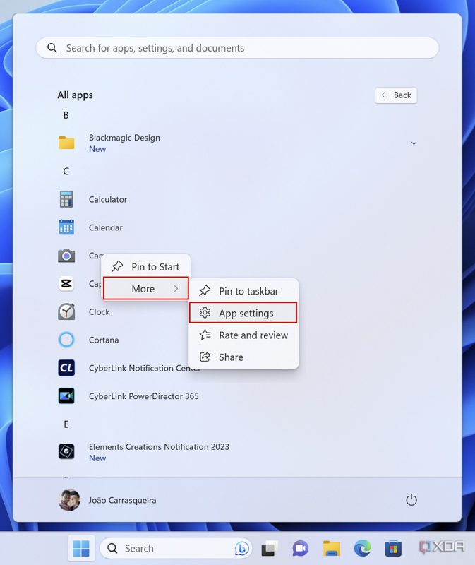Click the taskbar Search box
Image resolution: width=475 pixels, height=565 pixels.
pos(176,549)
